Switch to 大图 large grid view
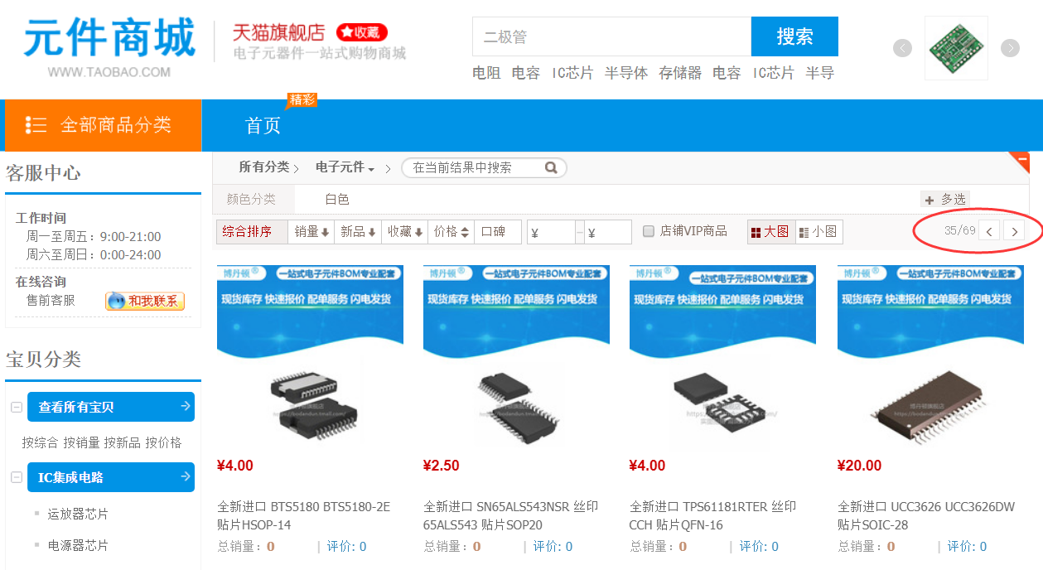The height and width of the screenshot is (570, 1043). pos(770,232)
